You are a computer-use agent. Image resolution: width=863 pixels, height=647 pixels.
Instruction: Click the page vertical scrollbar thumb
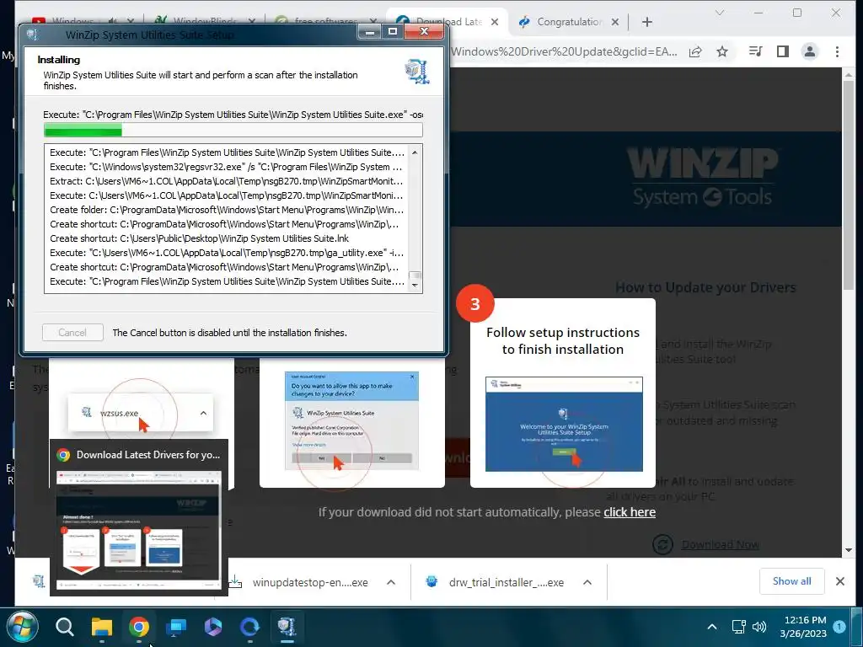coord(848,187)
